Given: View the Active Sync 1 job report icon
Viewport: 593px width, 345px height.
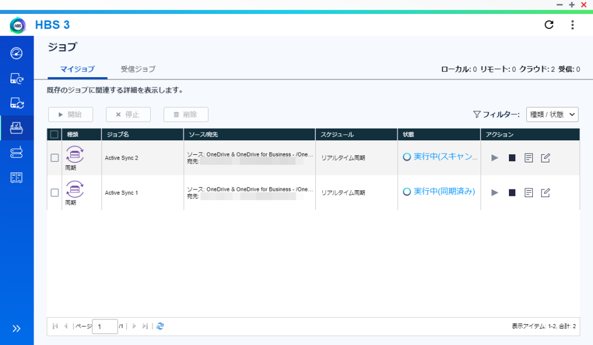Looking at the screenshot, I should [x=529, y=193].
